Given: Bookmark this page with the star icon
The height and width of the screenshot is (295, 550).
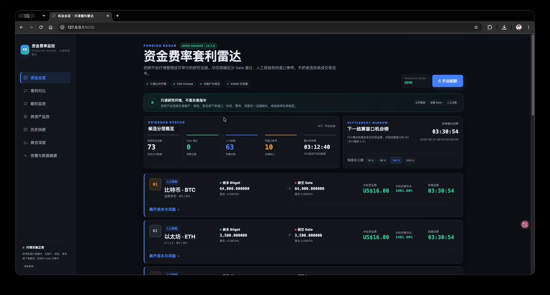Looking at the screenshot, I should tap(476, 27).
